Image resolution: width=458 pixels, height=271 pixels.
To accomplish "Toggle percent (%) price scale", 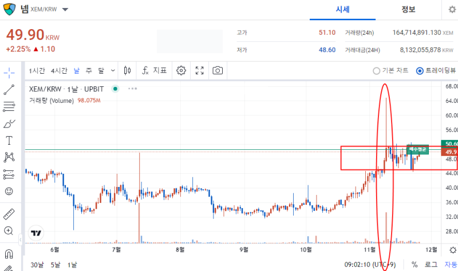I will (414, 265).
